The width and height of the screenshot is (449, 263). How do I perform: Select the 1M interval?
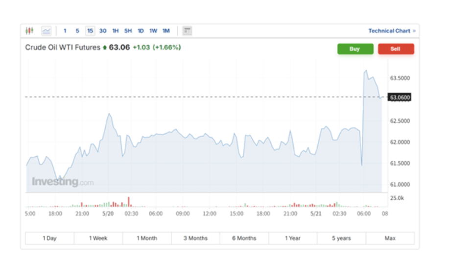click(x=166, y=31)
